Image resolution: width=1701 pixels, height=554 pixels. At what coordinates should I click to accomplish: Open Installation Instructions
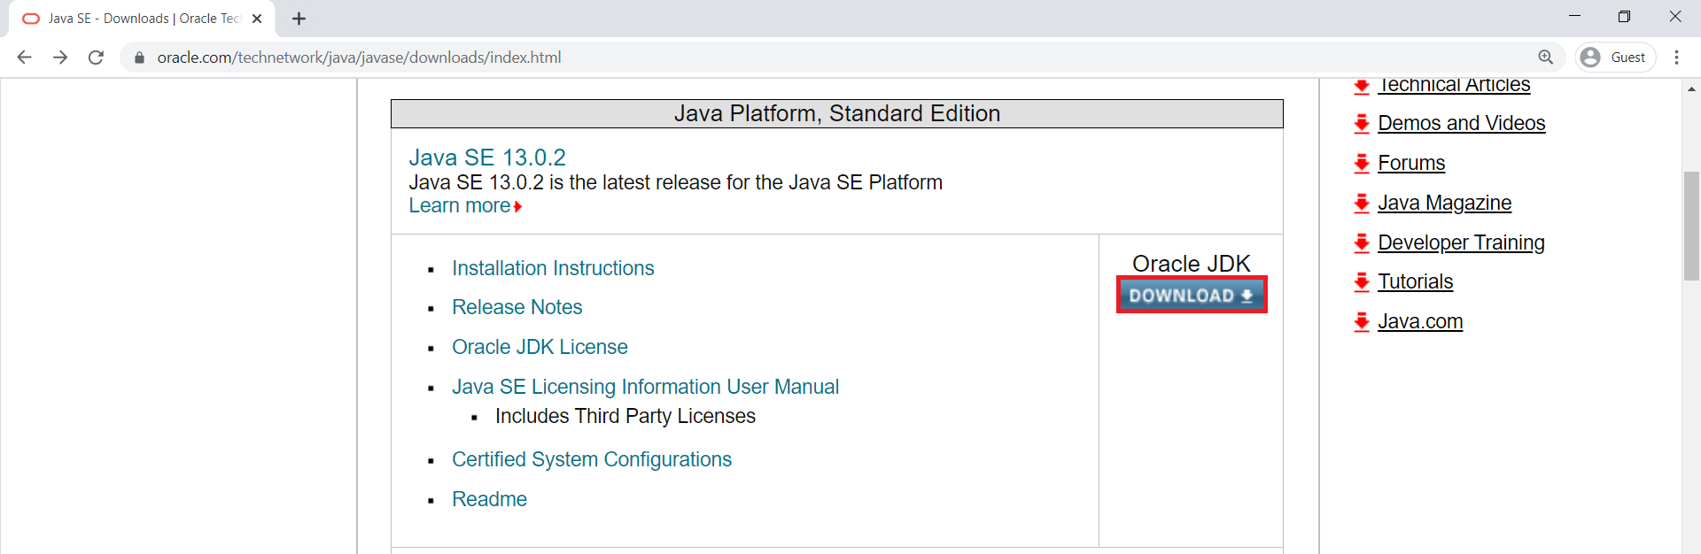click(x=553, y=268)
